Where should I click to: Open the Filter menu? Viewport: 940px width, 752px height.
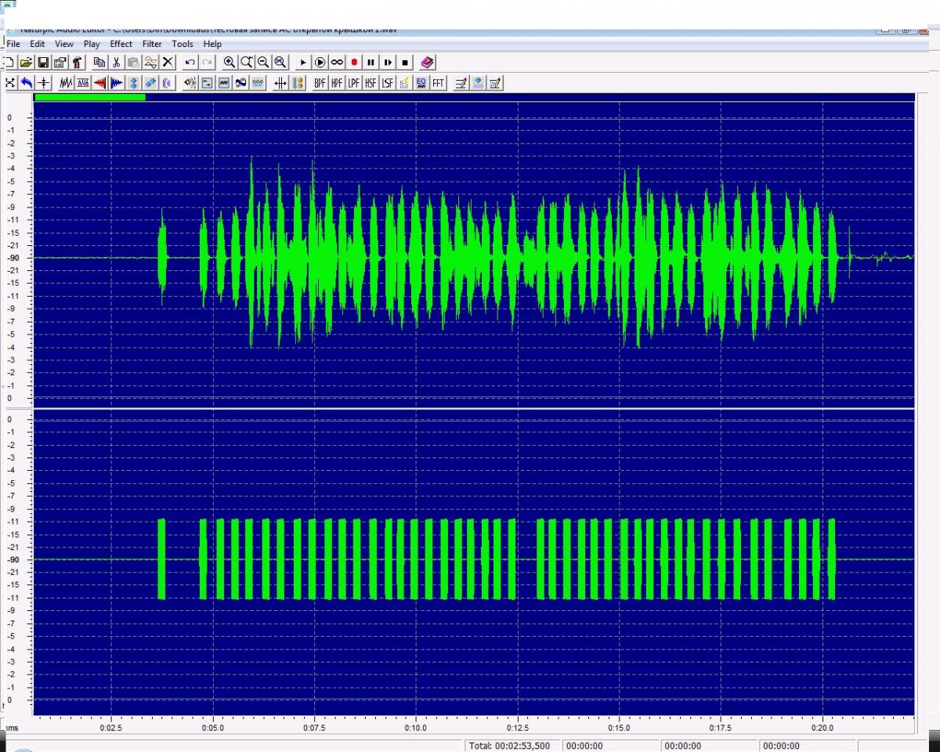coord(152,44)
